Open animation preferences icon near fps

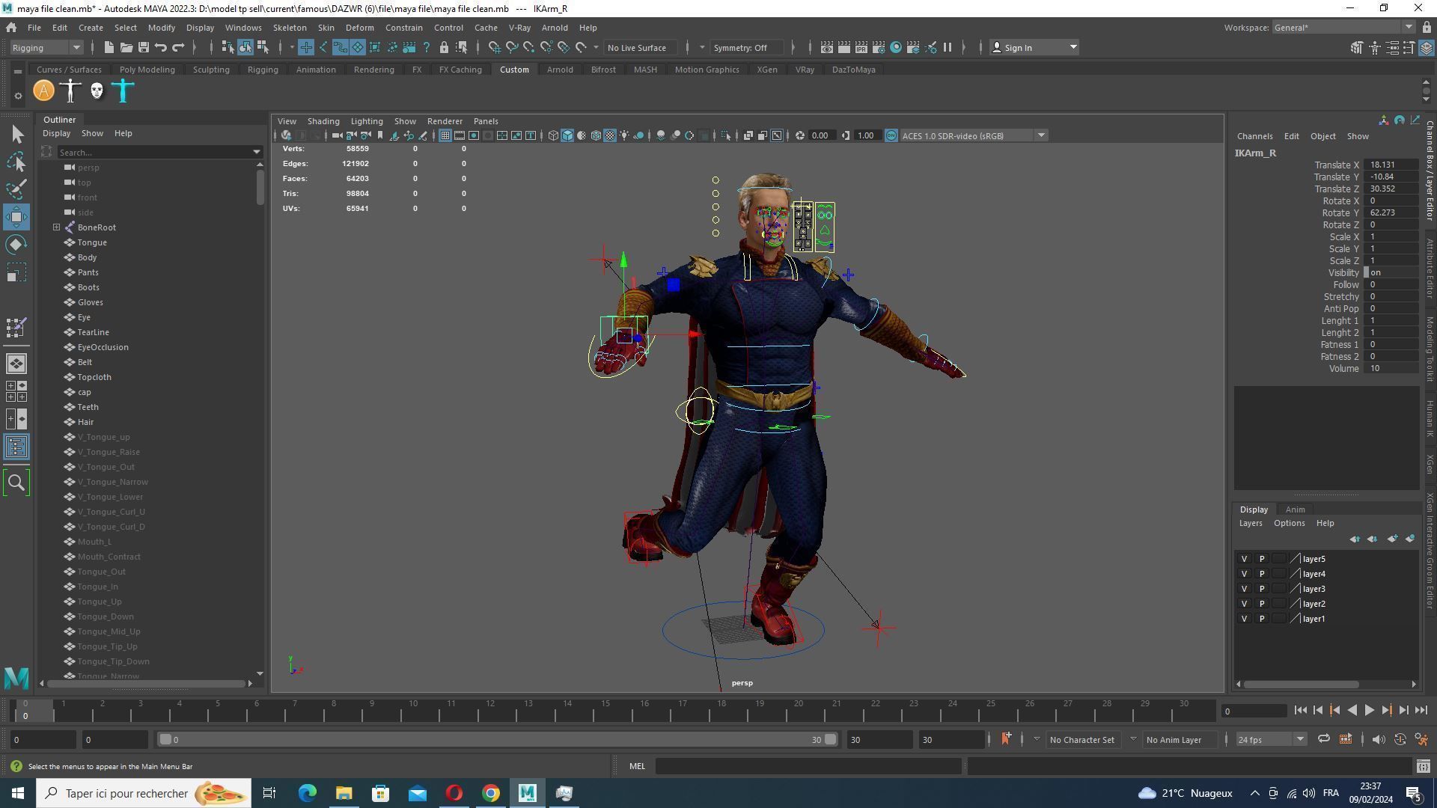point(1421,740)
